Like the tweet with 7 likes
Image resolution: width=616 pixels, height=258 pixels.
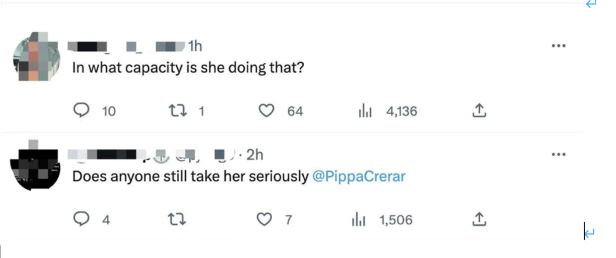click(x=264, y=219)
